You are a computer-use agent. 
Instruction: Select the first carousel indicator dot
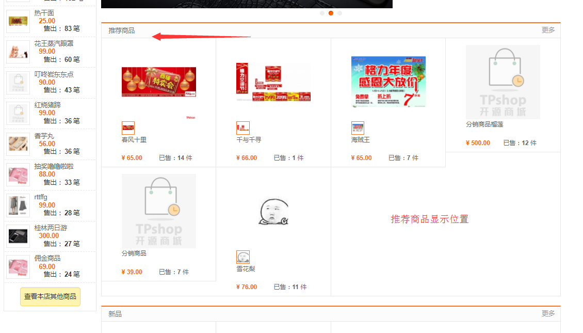322,13
